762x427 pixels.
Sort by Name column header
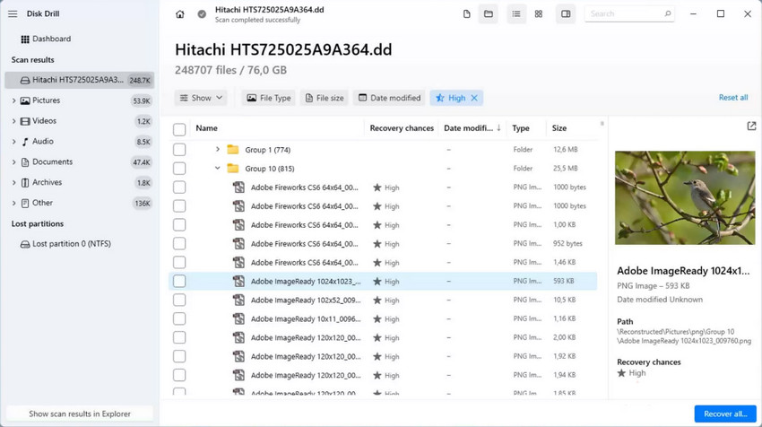[206, 128]
